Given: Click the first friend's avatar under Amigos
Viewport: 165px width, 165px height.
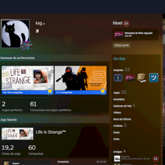Looking at the screenshot, I should click(117, 159).
